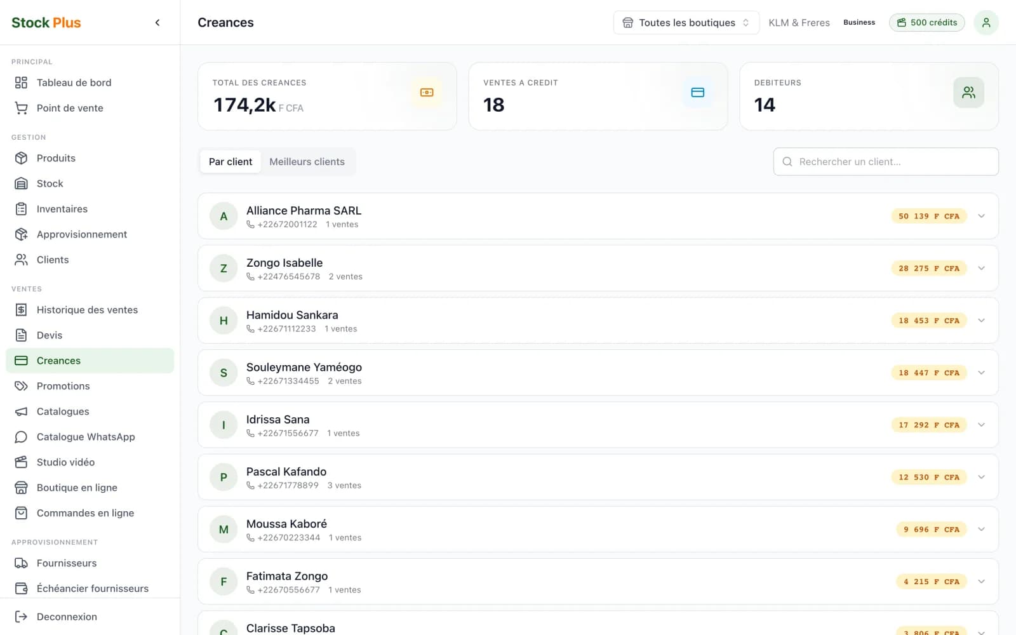
Task: Expand Souleymane Yaméogo's row chevron
Action: tap(981, 373)
